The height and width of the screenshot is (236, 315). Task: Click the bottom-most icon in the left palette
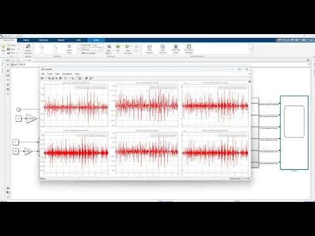tap(8, 197)
